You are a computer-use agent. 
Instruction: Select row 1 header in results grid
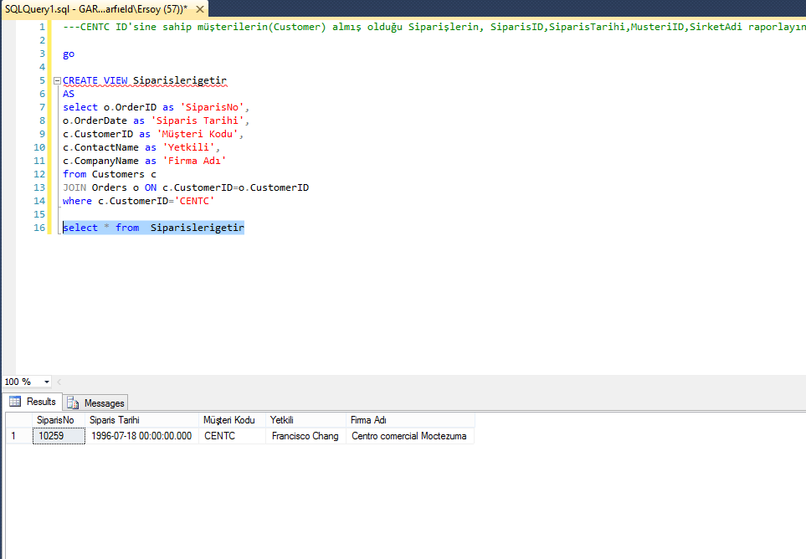tap(19, 436)
